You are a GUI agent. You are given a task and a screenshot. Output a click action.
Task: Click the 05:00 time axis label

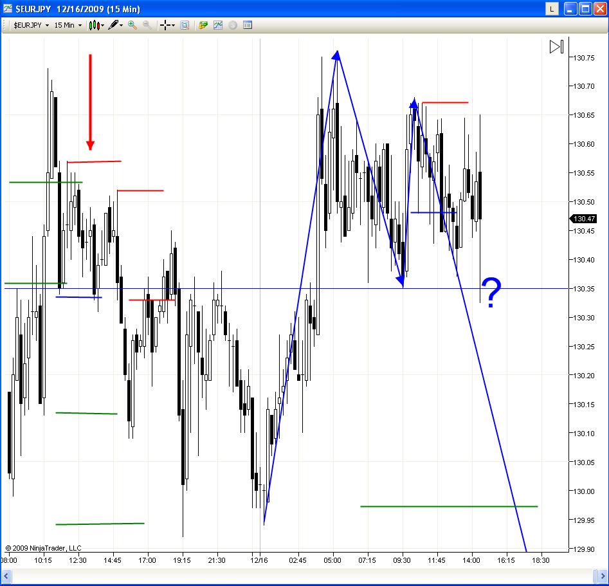click(332, 560)
